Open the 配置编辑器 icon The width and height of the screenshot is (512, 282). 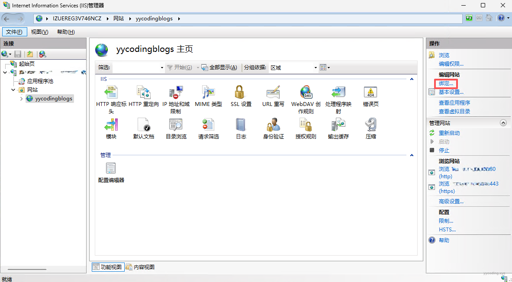tap(111, 169)
